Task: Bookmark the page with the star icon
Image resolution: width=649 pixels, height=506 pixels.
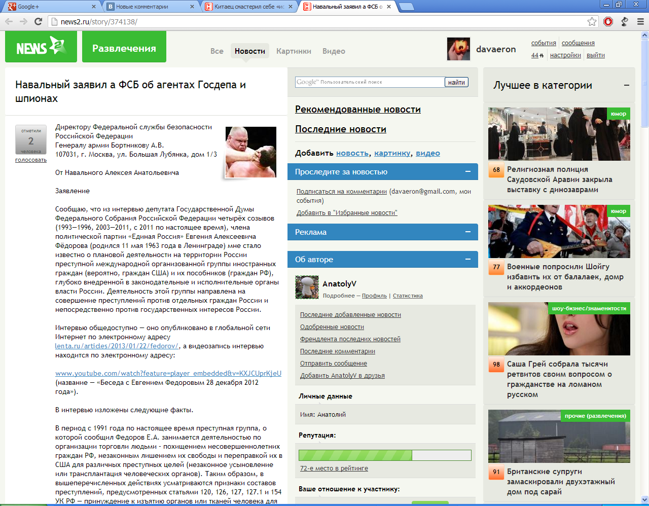Action: click(592, 21)
